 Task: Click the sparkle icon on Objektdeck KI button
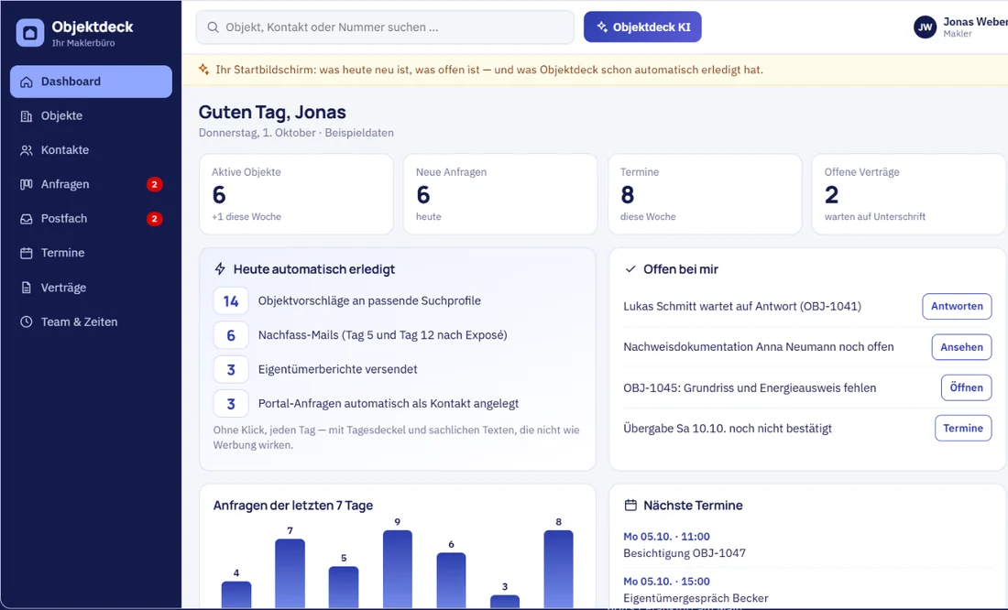pyautogui.click(x=602, y=27)
